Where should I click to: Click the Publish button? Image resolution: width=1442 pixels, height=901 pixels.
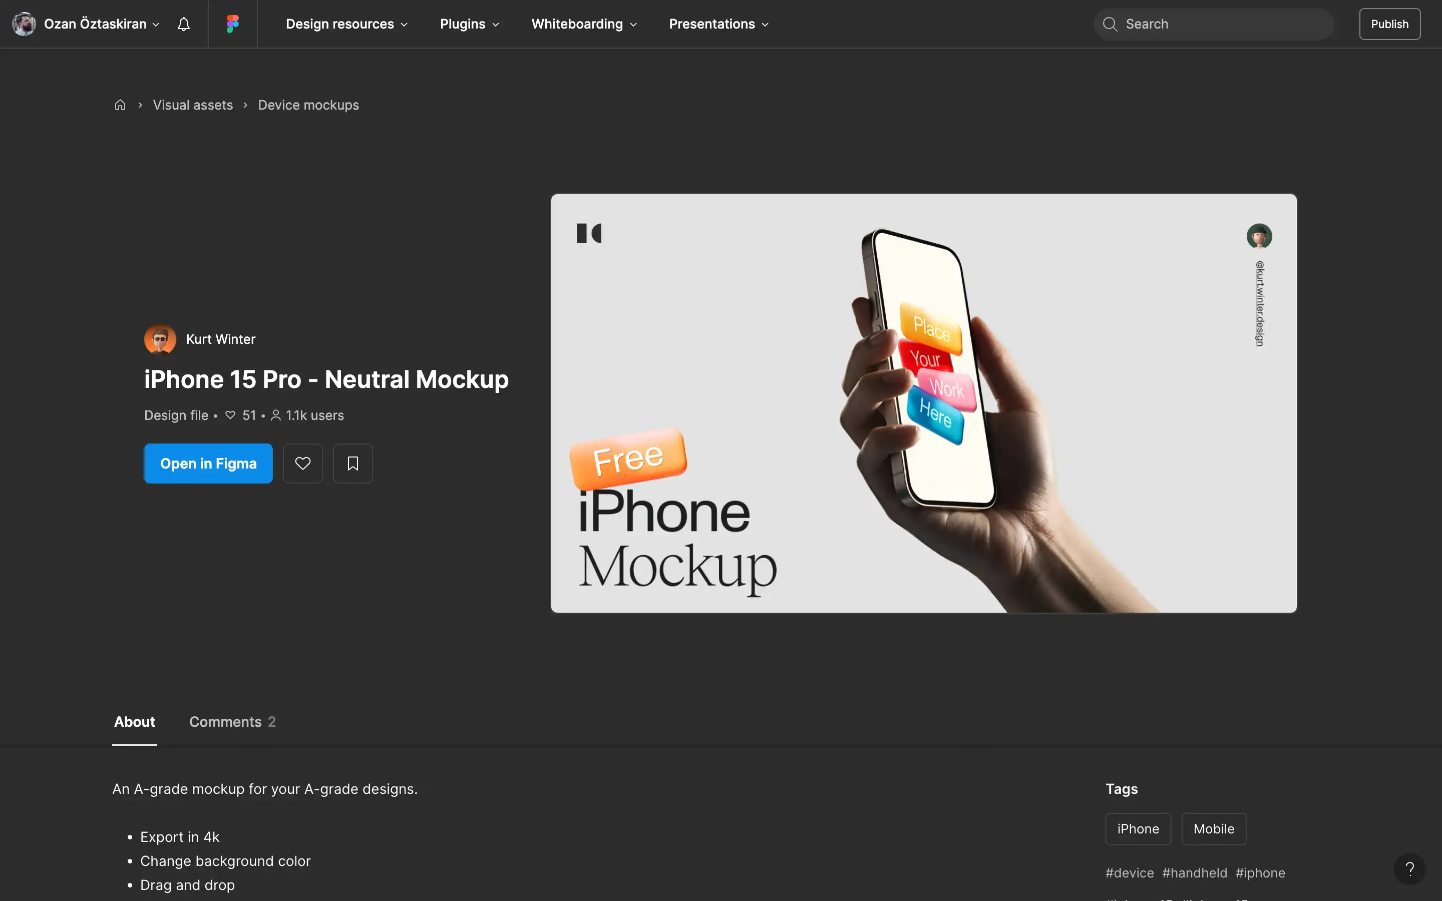tap(1389, 24)
